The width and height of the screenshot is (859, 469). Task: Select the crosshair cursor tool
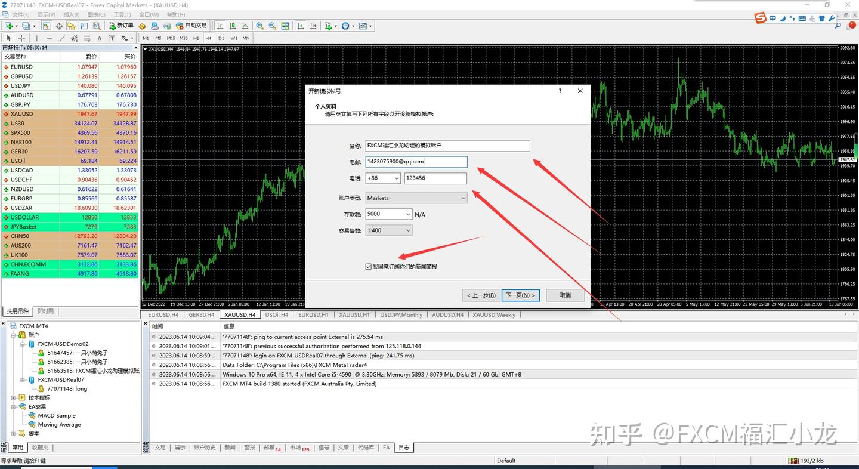coord(21,38)
